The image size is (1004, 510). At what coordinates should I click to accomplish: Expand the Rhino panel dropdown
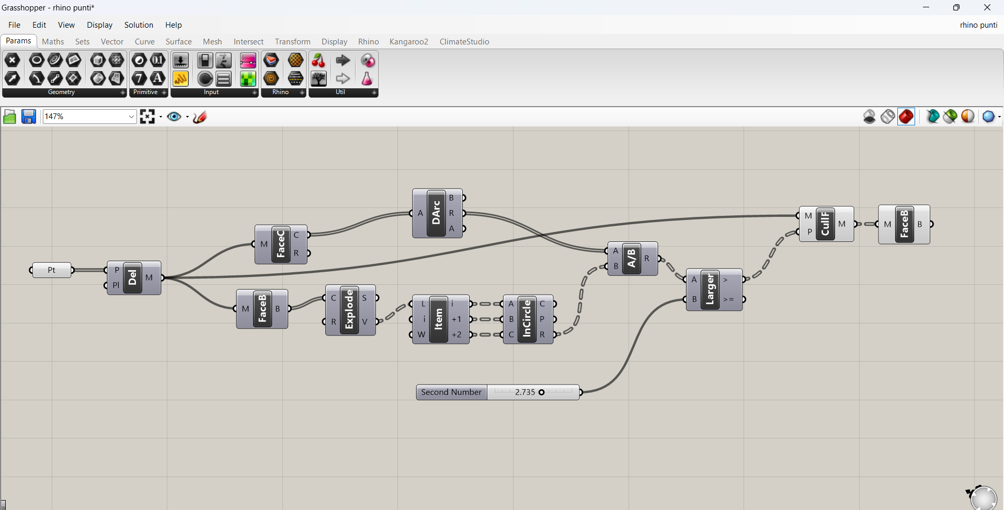coord(302,92)
